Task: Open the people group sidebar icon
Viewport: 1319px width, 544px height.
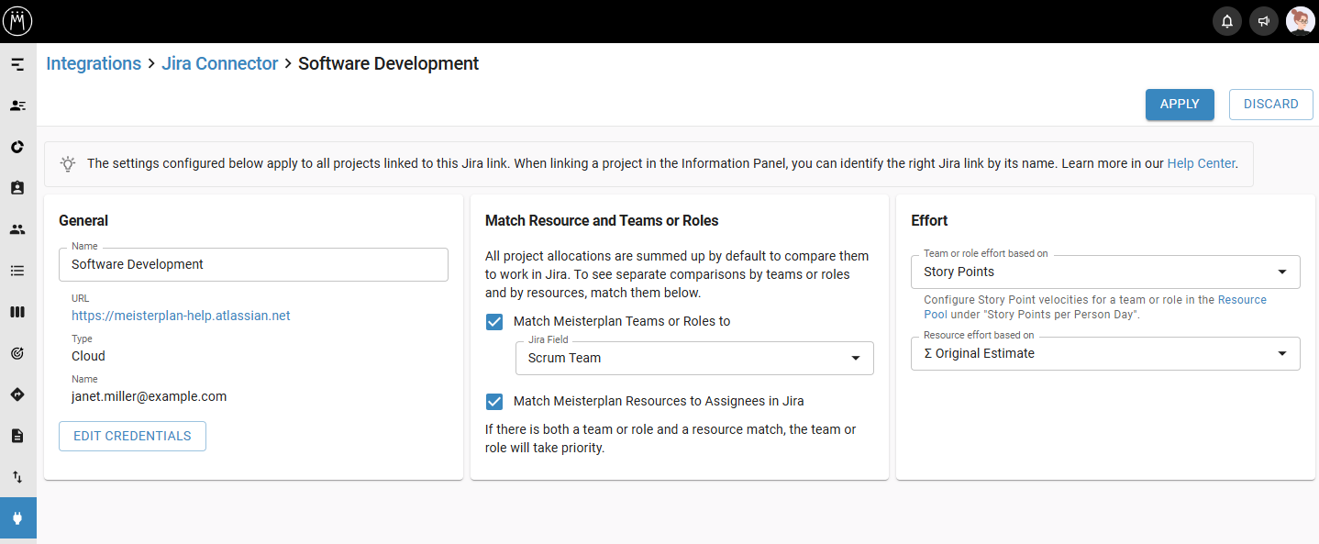Action: click(x=17, y=229)
